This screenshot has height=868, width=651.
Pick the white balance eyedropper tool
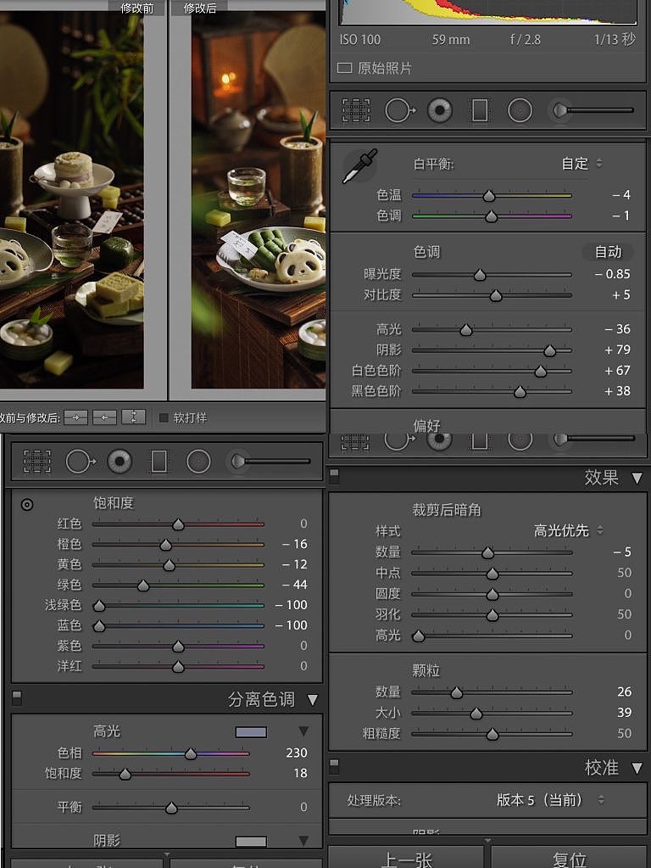359,165
